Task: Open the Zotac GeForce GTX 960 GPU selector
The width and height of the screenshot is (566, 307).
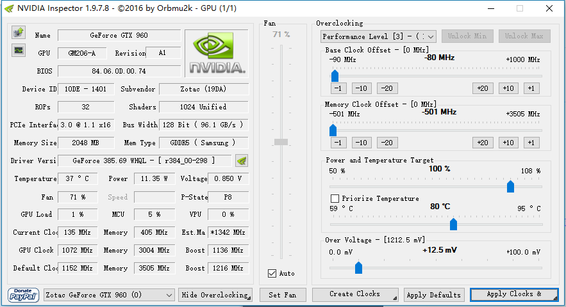Action: click(x=109, y=295)
